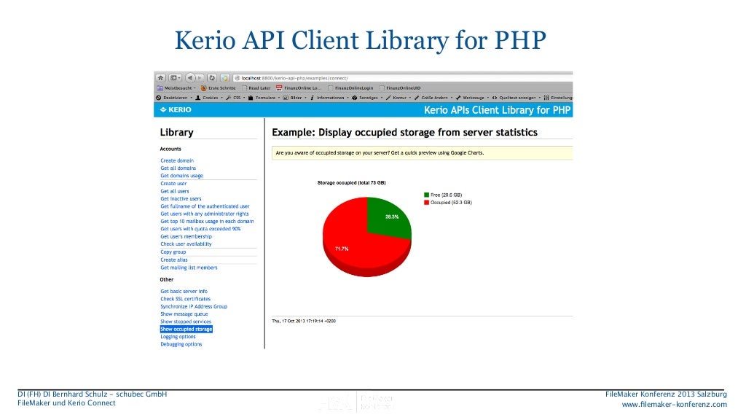Open the FinanzOnlineUID bookmark
This screenshot has width=746, height=420.
coord(400,88)
